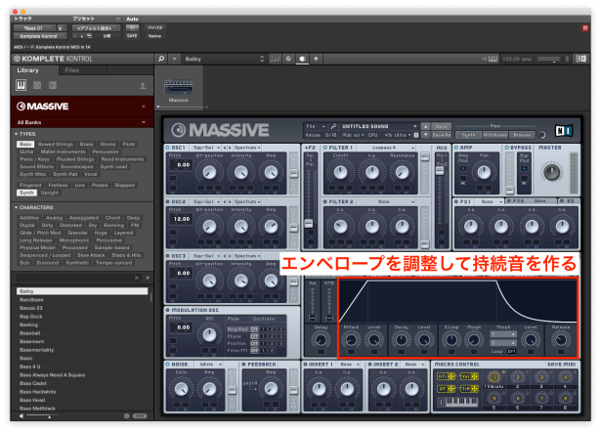The width and height of the screenshot is (601, 433).
Task: Click macro control knob 1 Vibrato
Action: point(493,377)
